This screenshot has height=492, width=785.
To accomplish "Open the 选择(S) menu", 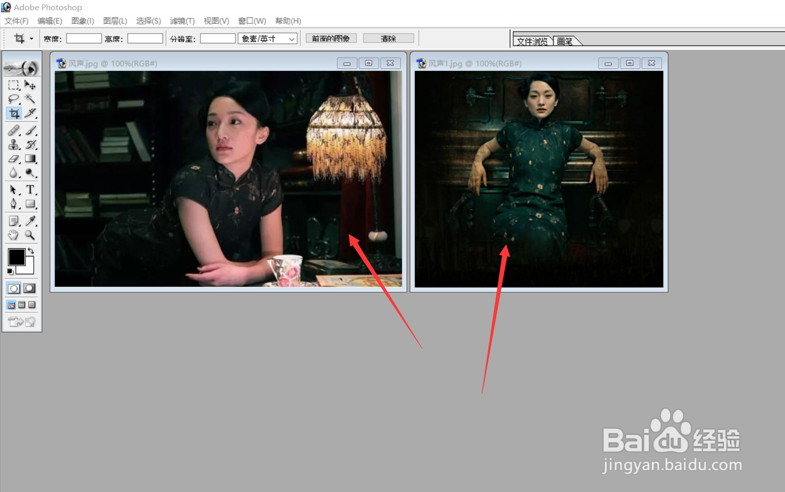I will [148, 21].
